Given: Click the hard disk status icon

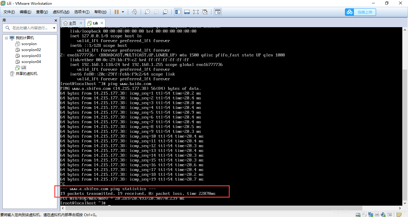Looking at the screenshot, I should tap(358, 214).
